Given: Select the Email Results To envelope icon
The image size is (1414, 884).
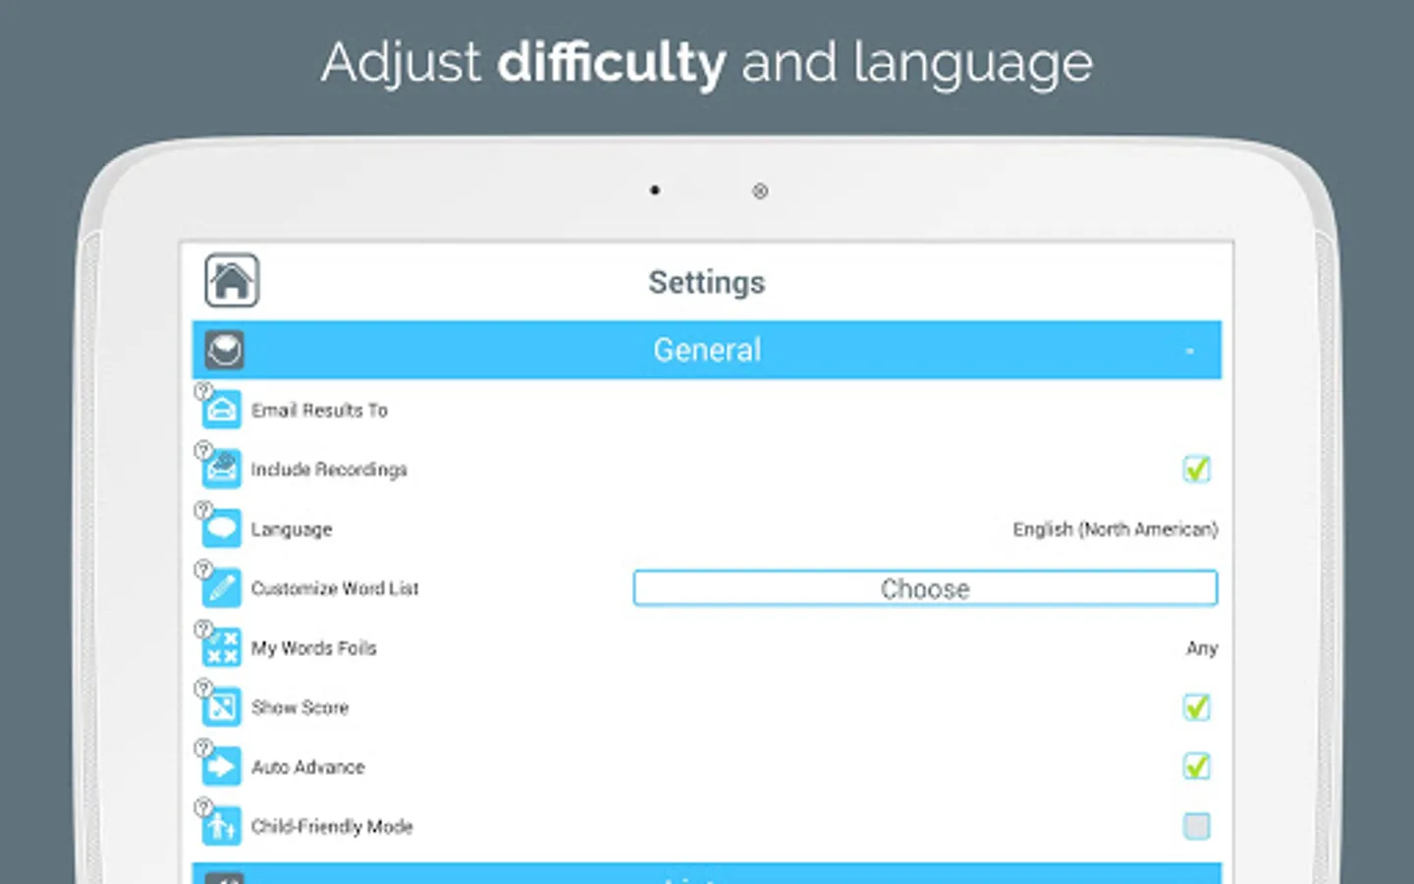Looking at the screenshot, I should coord(220,410).
